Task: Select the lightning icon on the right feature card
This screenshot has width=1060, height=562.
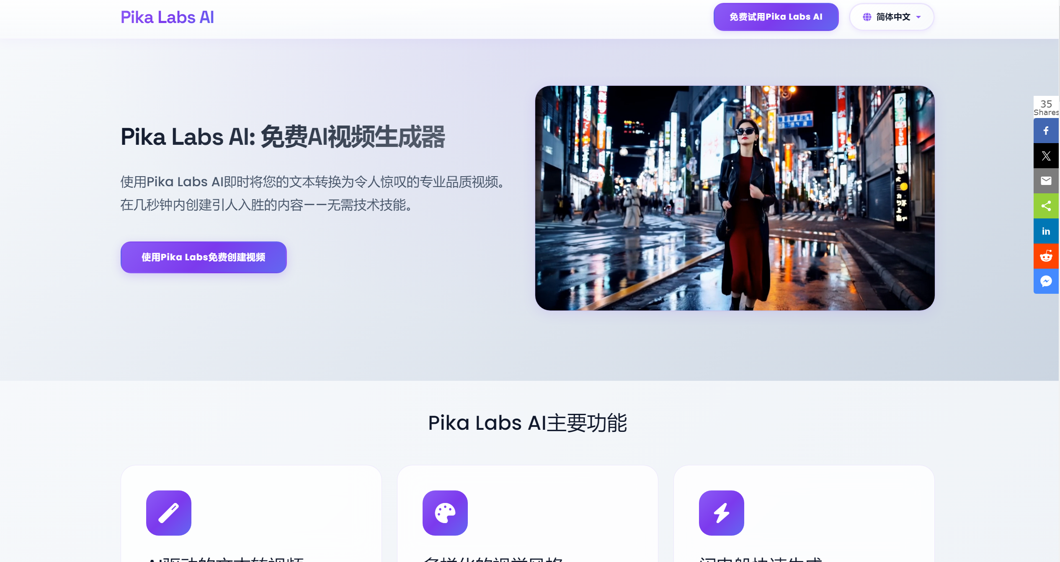Action: pyautogui.click(x=721, y=513)
